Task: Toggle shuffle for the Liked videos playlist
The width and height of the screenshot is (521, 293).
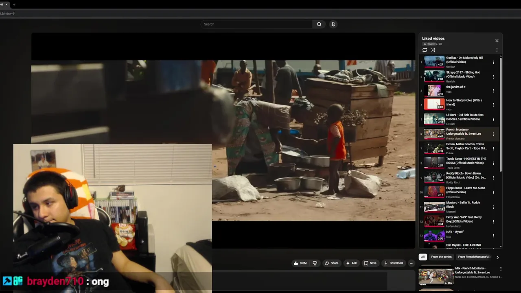Action: pyautogui.click(x=433, y=50)
